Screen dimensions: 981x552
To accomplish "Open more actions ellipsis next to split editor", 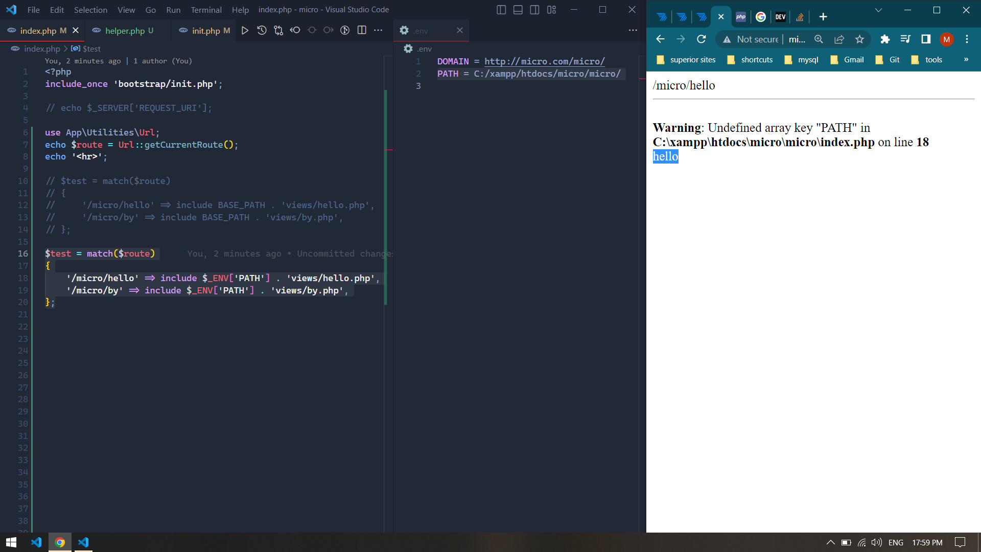I will [x=378, y=31].
